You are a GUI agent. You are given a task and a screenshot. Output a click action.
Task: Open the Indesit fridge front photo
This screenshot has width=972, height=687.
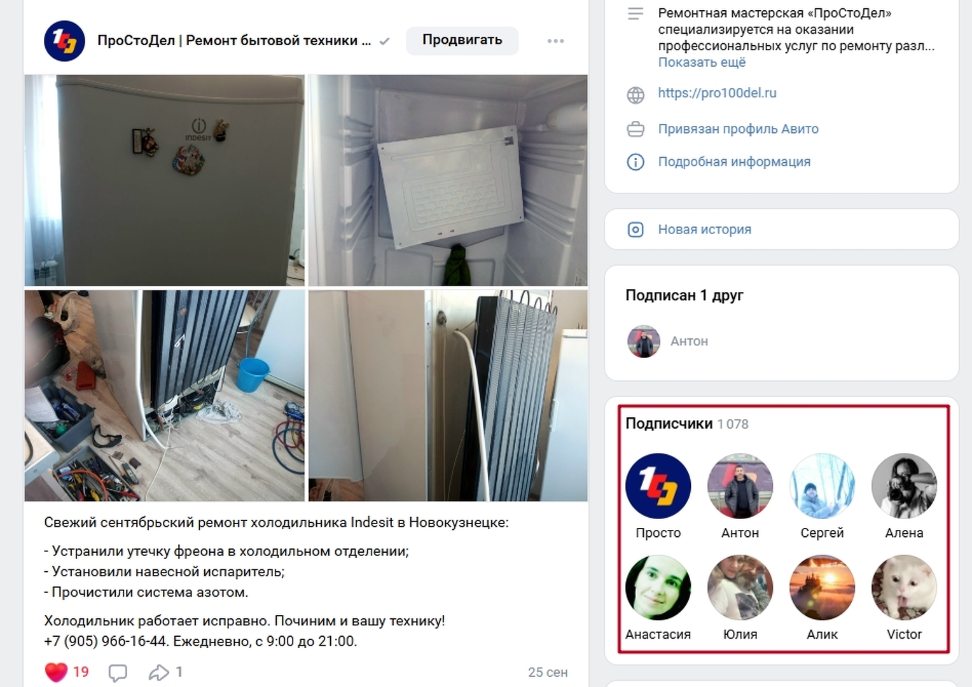(x=165, y=181)
